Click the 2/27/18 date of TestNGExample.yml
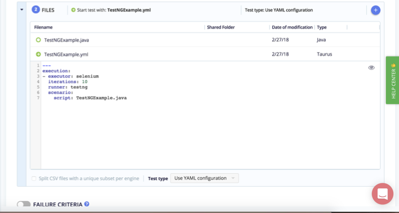The width and height of the screenshot is (399, 213). coord(280,54)
